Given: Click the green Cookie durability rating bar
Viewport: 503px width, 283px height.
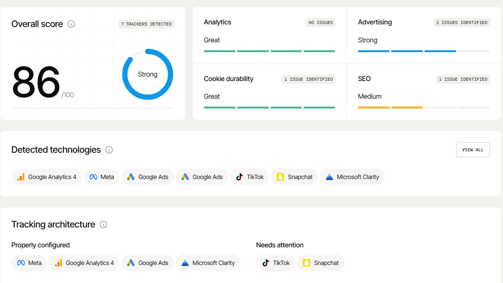Looking at the screenshot, I should tap(269, 107).
